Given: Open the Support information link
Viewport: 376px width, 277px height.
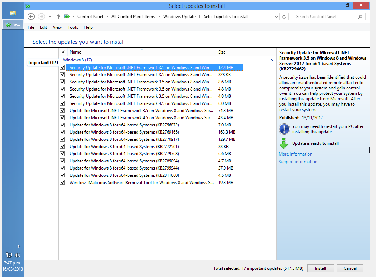Looking at the screenshot, I should (x=298, y=162).
